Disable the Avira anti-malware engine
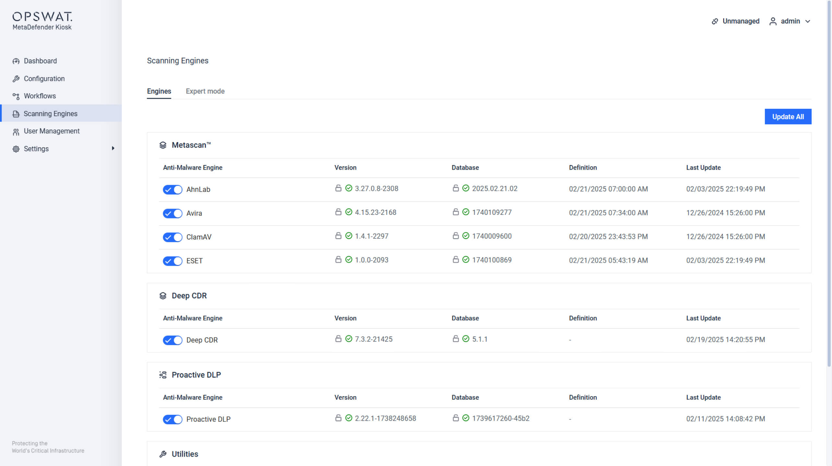 click(172, 213)
